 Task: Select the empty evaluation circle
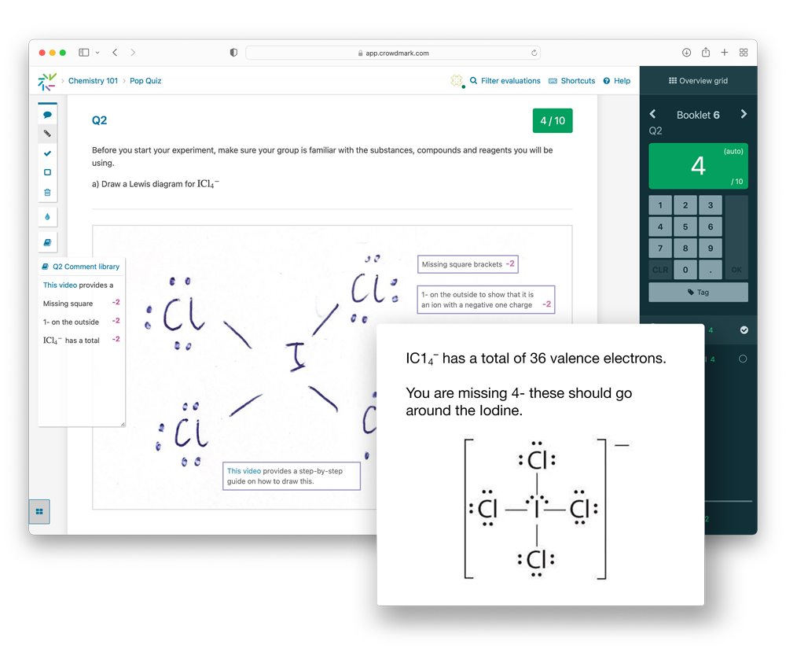point(744,359)
